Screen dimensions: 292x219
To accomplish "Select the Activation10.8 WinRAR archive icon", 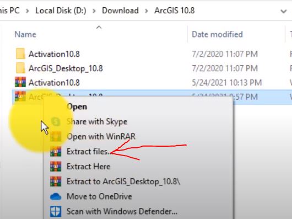I will pos(20,82).
